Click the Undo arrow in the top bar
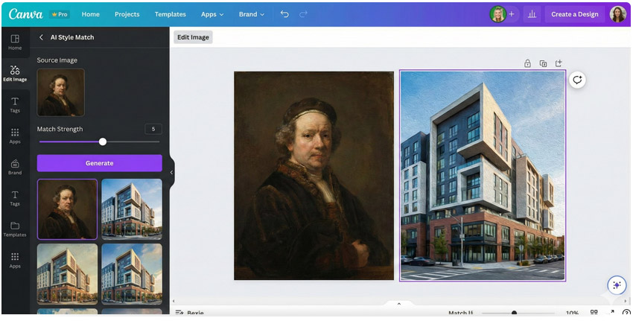The height and width of the screenshot is (321, 633). 284,14
